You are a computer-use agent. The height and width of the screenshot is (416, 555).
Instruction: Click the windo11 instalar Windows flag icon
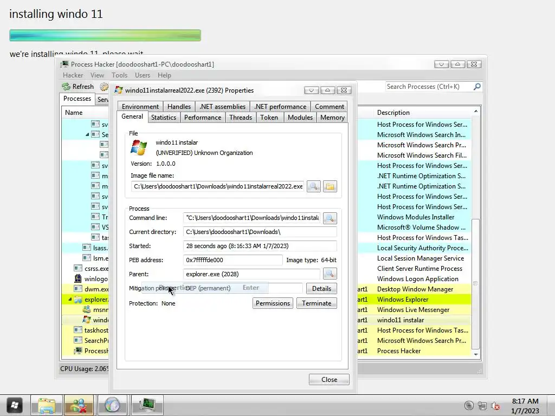tap(139, 147)
